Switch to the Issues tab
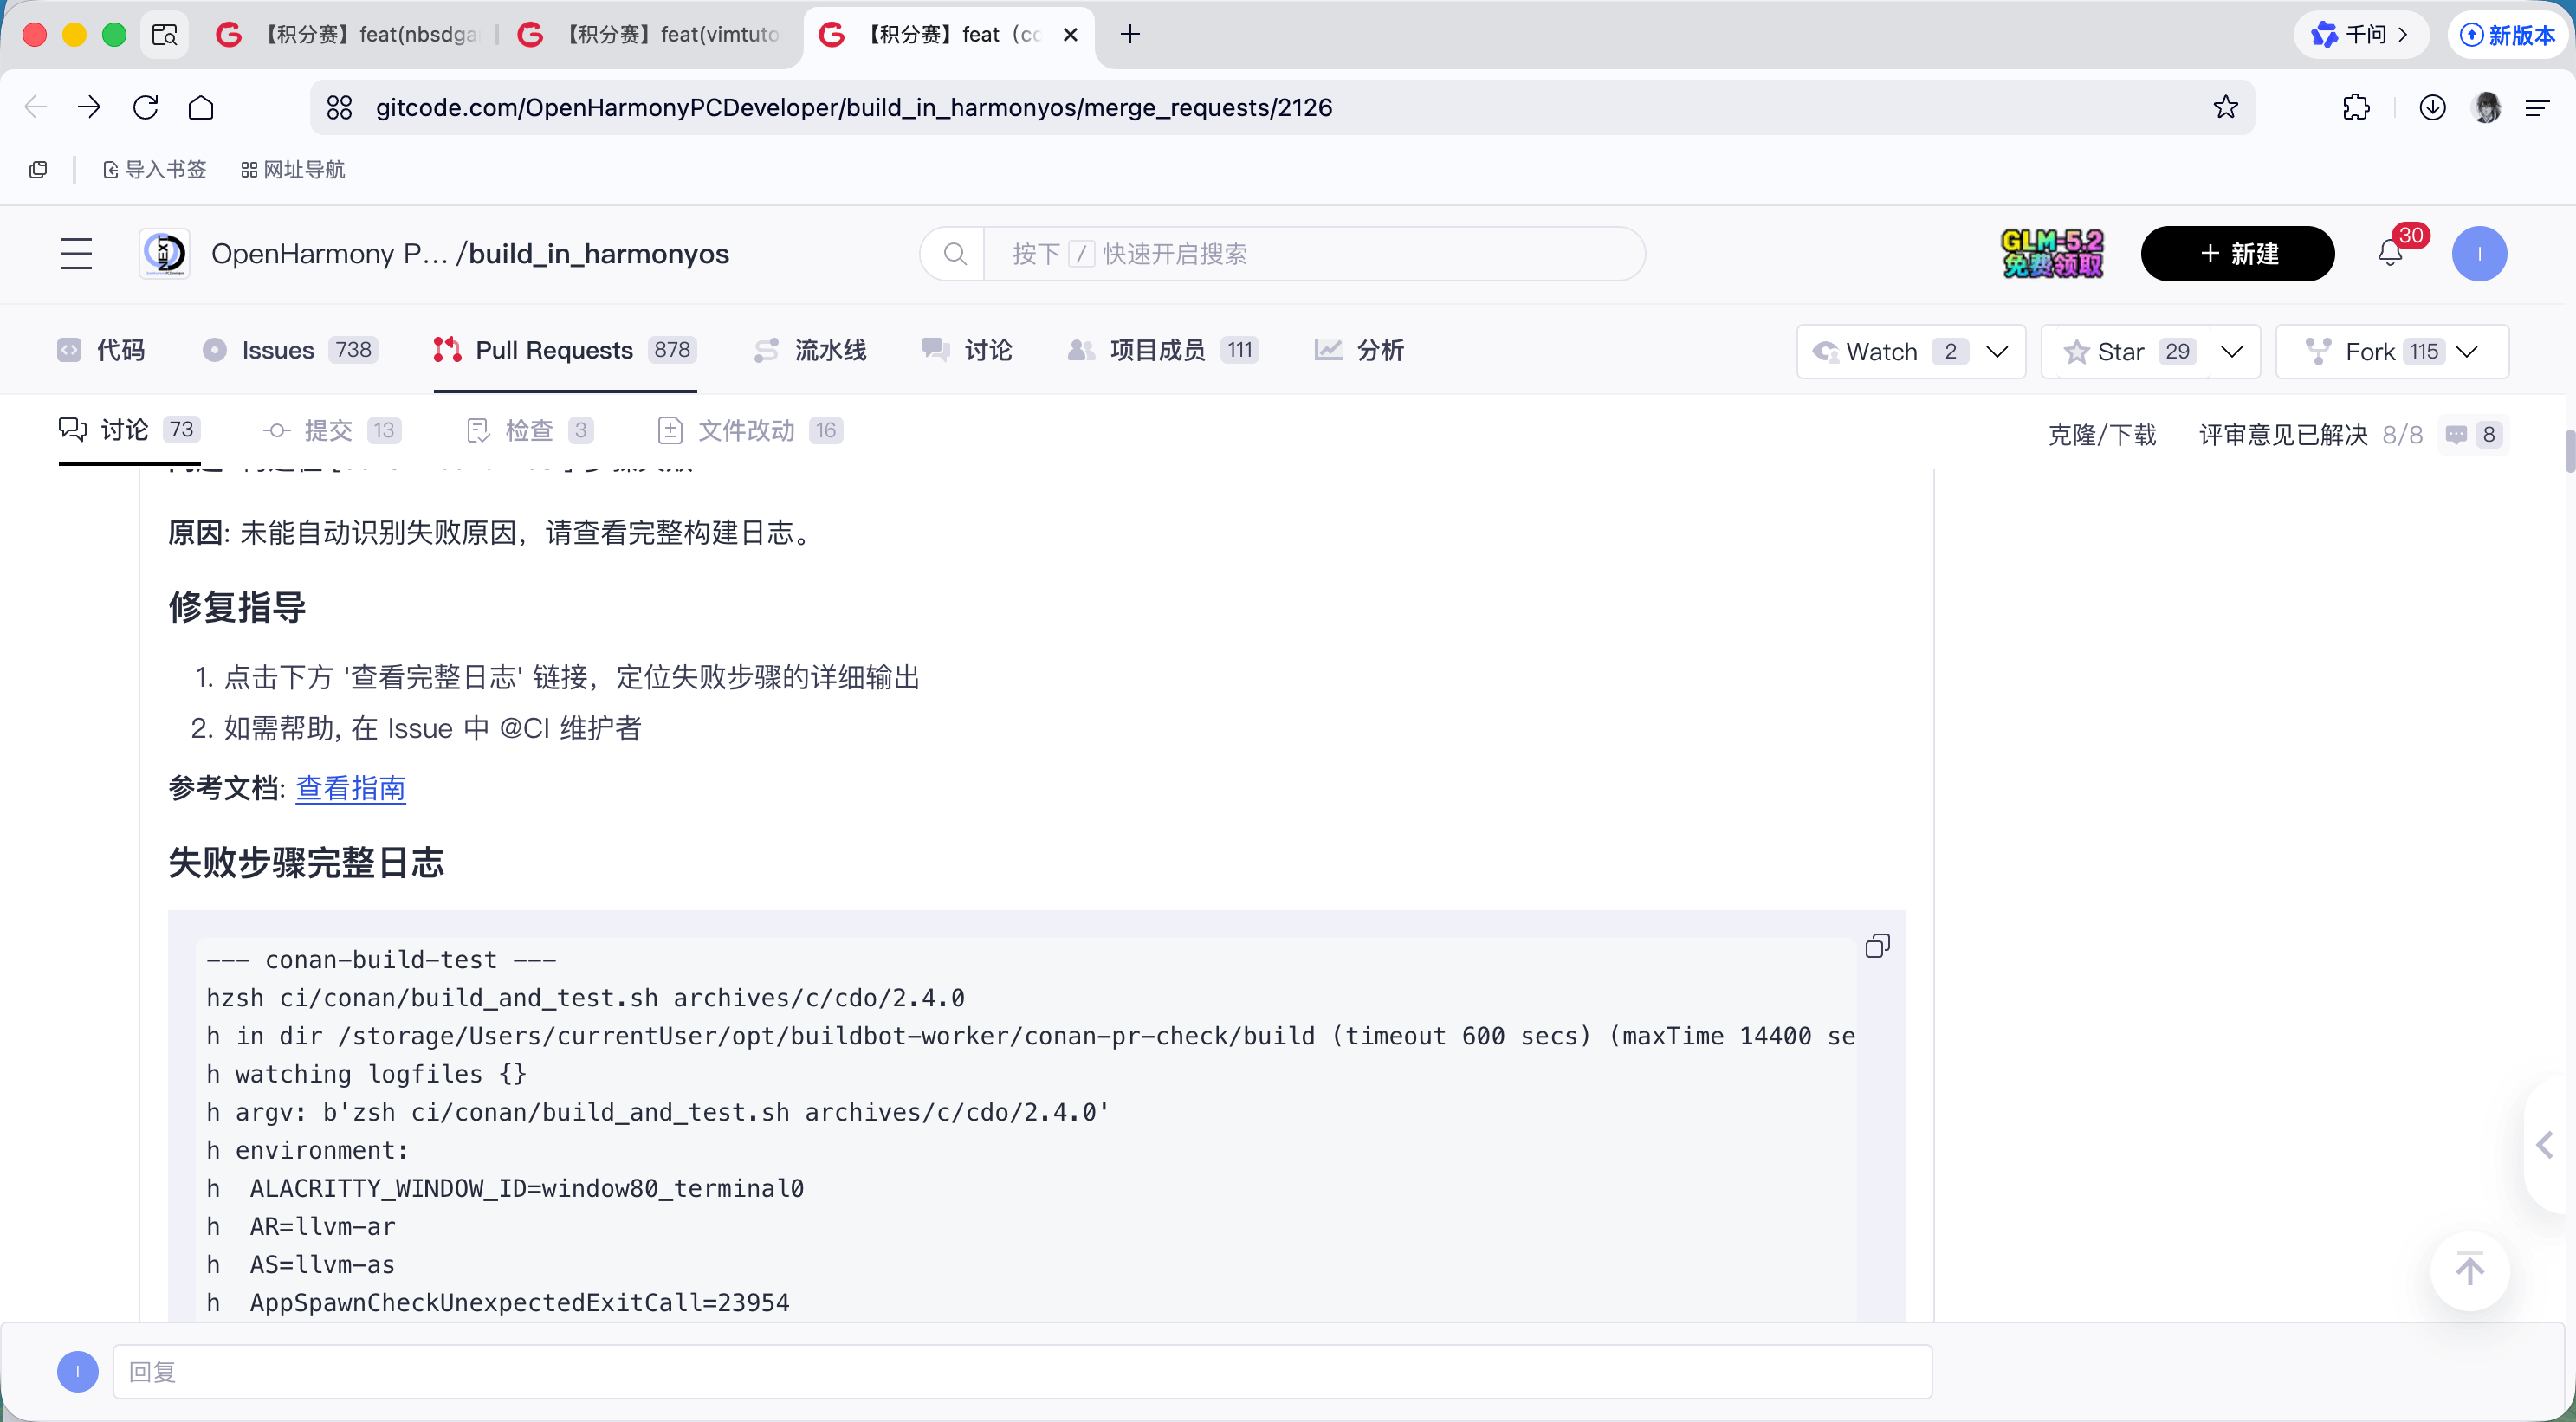 [x=290, y=350]
